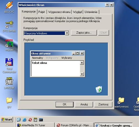This screenshot has height=127, width=139.
Task: Click close button in preview window
Action: pyautogui.click(x=82, y=54)
